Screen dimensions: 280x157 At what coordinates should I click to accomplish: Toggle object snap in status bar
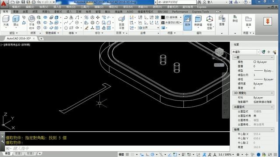click(175, 154)
